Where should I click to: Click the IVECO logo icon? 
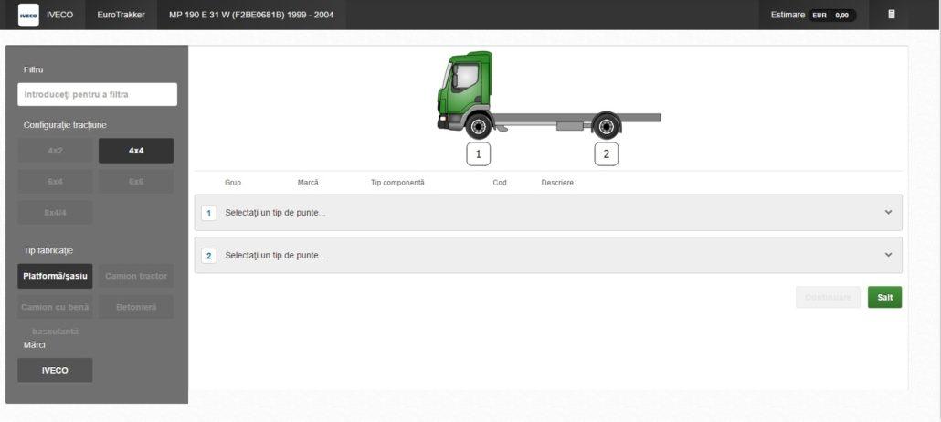(x=28, y=15)
